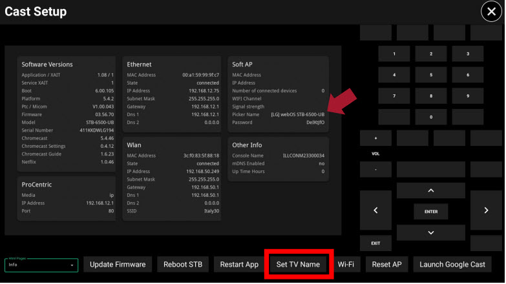Image resolution: width=506 pixels, height=284 pixels.
Task: Click the Update Firmware button
Action: coord(118,265)
